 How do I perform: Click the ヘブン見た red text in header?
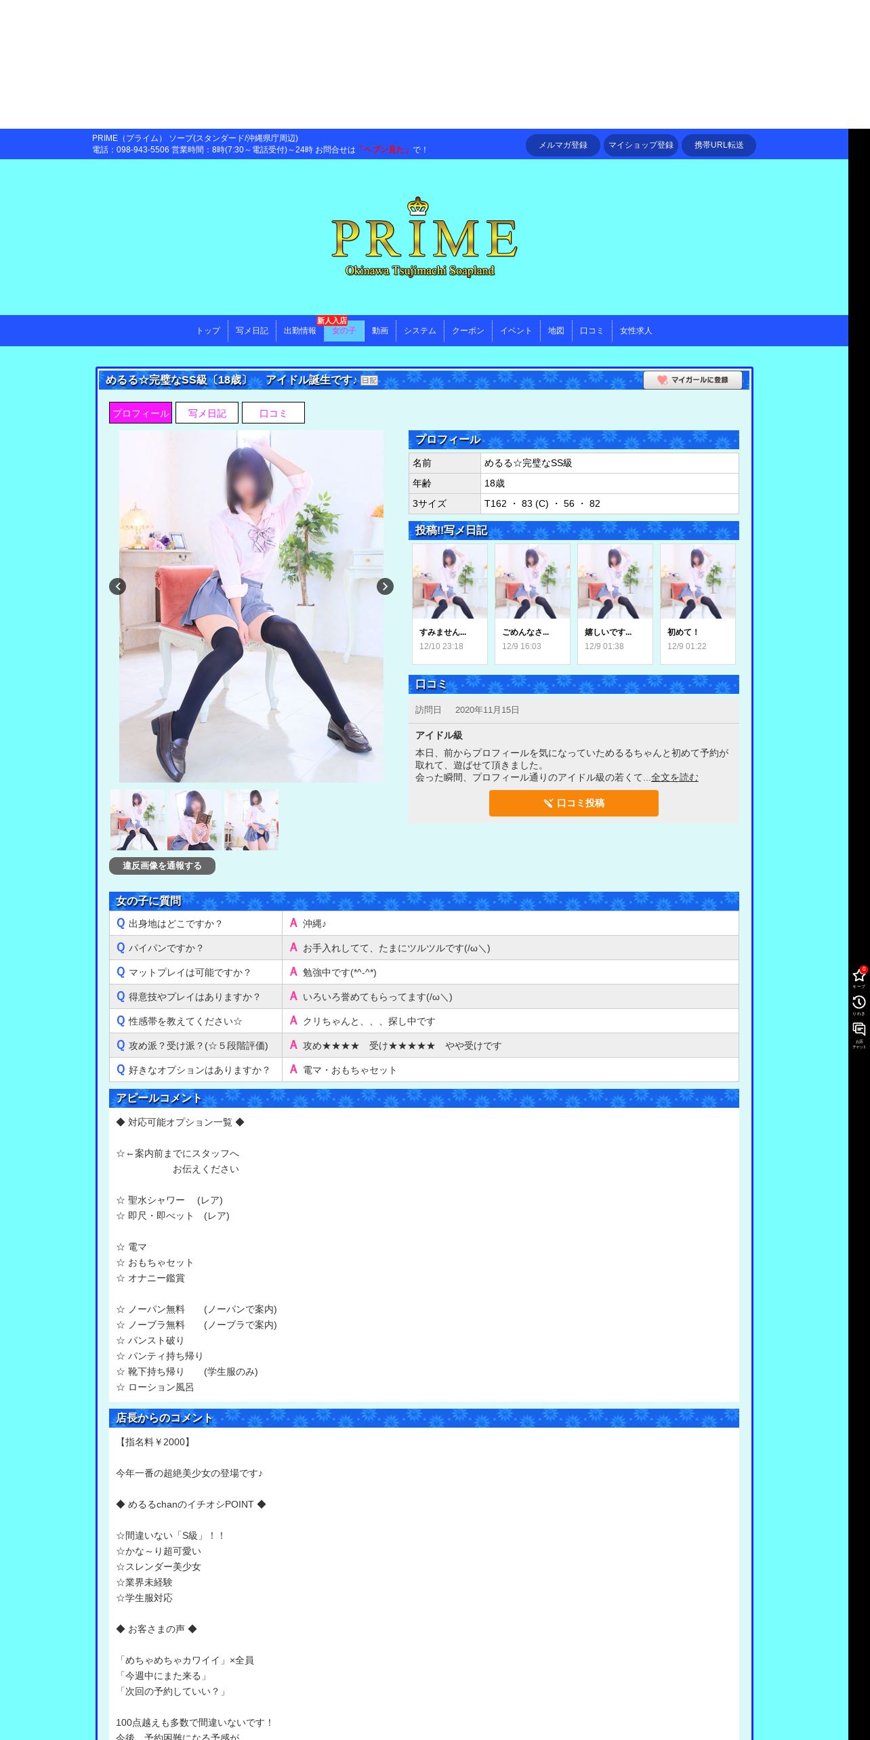tap(384, 150)
